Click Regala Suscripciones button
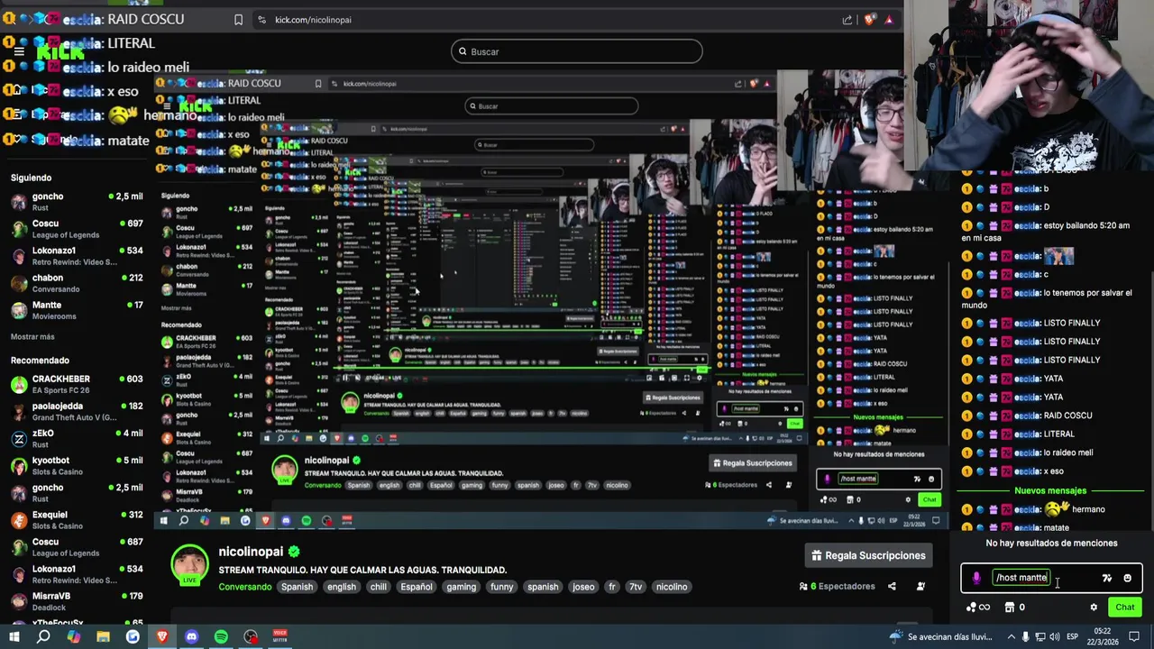The image size is (1154, 649). (869, 555)
